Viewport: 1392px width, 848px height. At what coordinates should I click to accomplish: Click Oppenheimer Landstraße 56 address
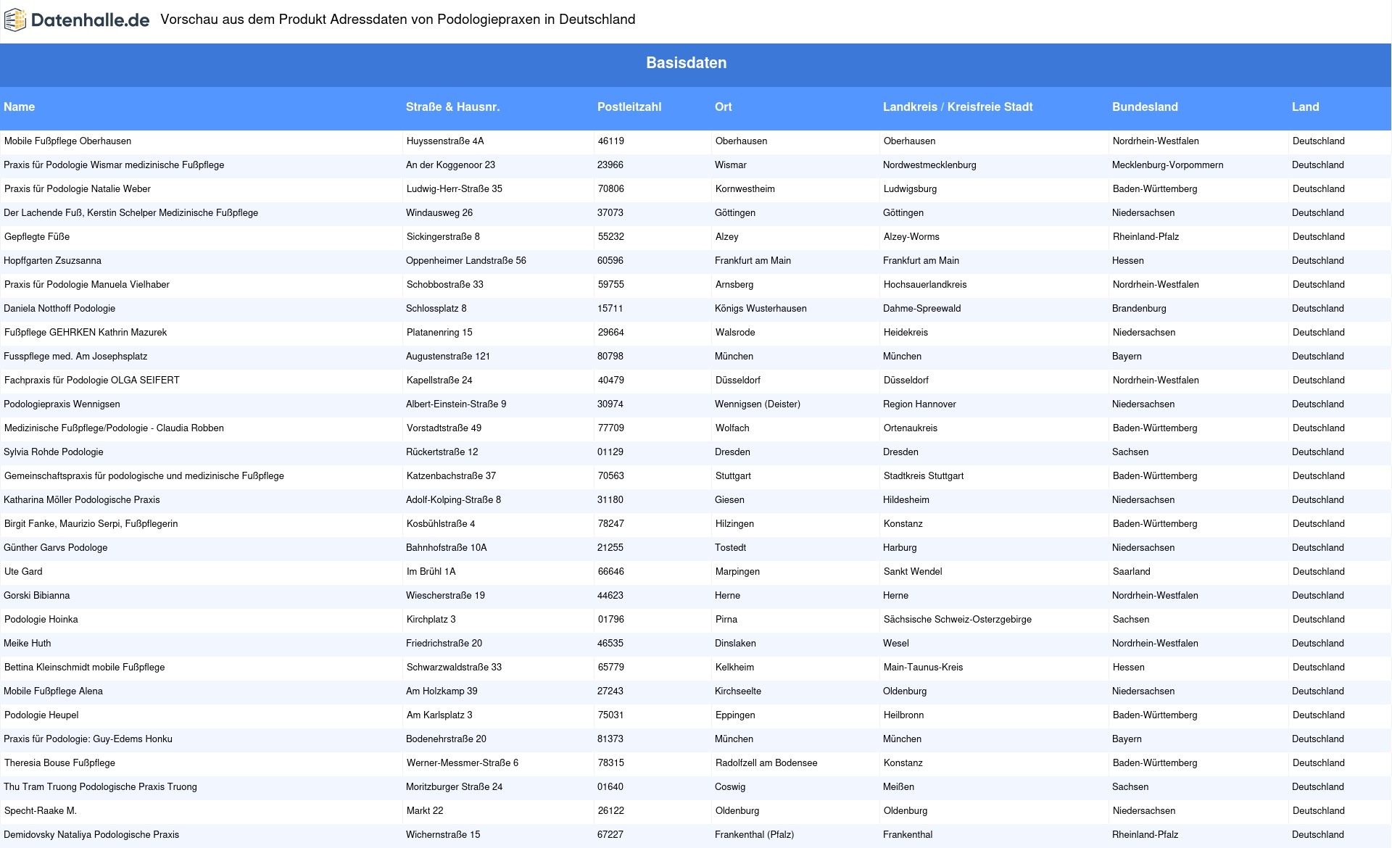(x=466, y=261)
